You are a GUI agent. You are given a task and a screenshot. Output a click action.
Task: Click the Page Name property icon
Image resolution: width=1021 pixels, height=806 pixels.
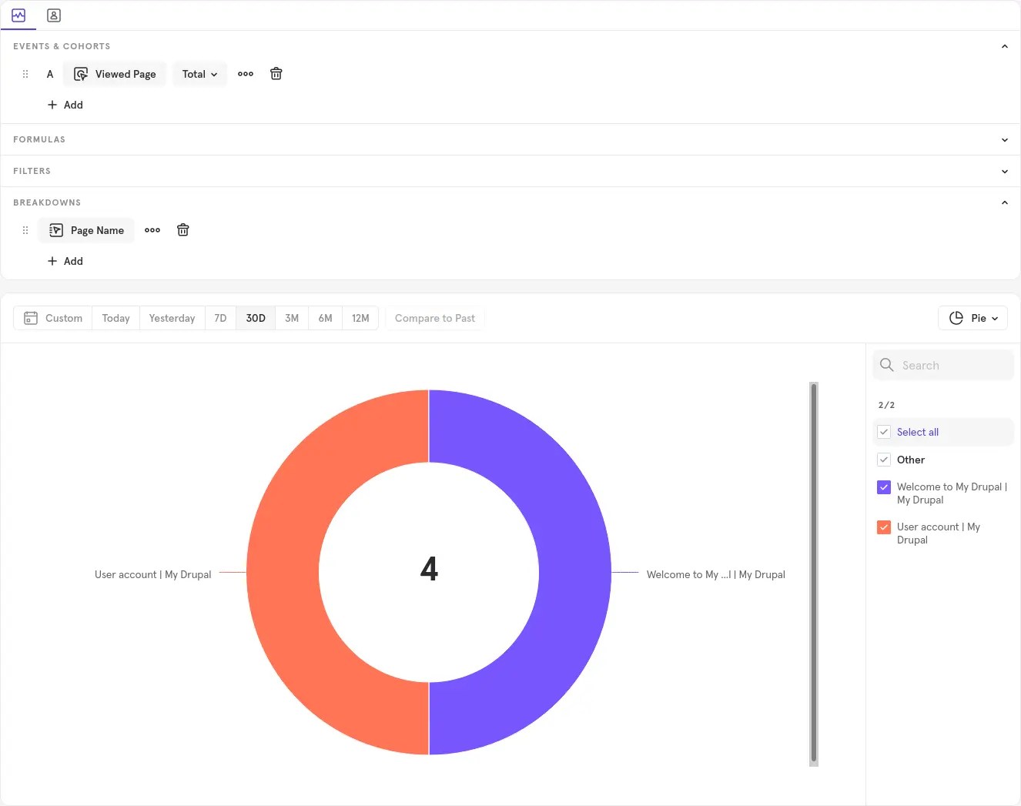pyautogui.click(x=56, y=230)
